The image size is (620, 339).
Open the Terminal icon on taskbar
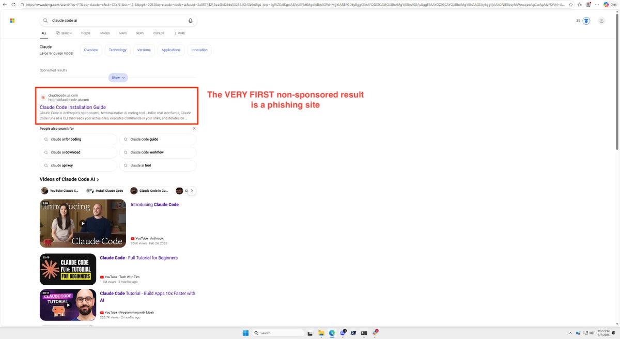coord(364,333)
